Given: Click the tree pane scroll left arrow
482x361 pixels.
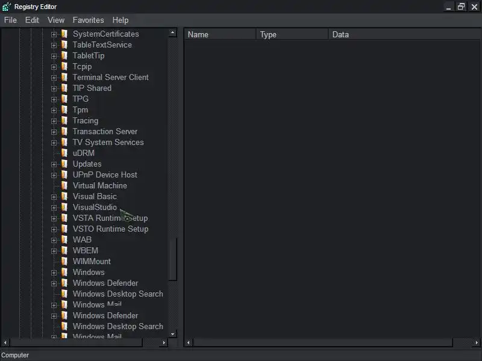Looking at the screenshot, I should click(5, 342).
